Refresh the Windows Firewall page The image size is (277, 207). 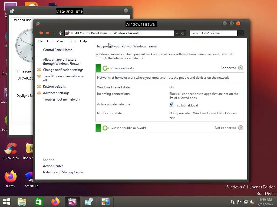(x=183, y=33)
